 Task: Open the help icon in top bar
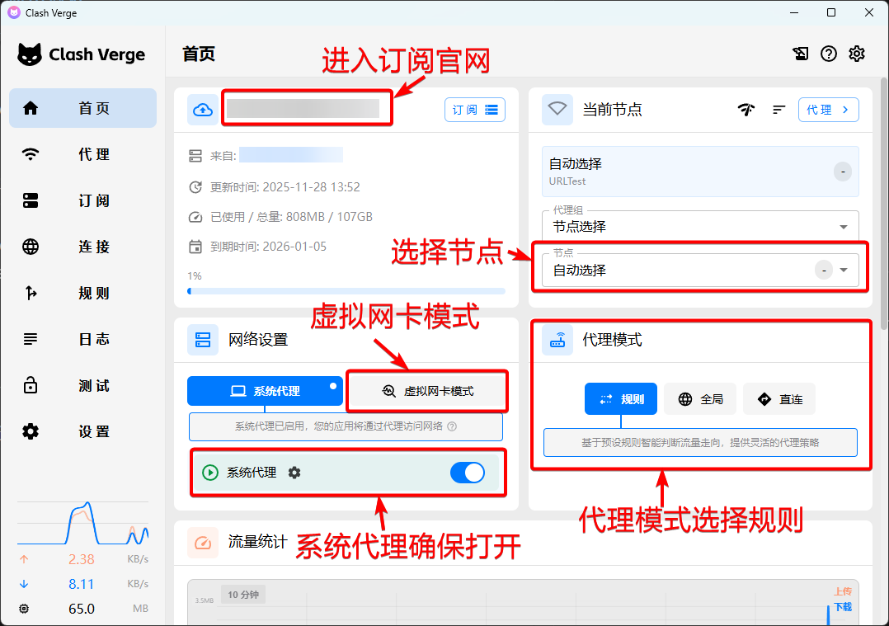[x=829, y=54]
